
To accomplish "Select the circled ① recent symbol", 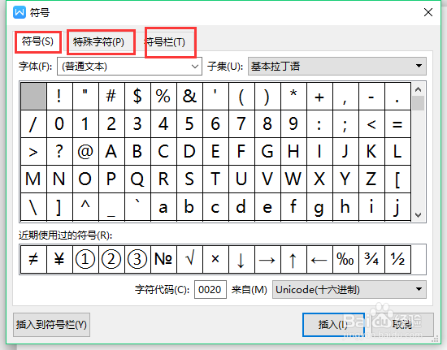I will click(x=85, y=259).
